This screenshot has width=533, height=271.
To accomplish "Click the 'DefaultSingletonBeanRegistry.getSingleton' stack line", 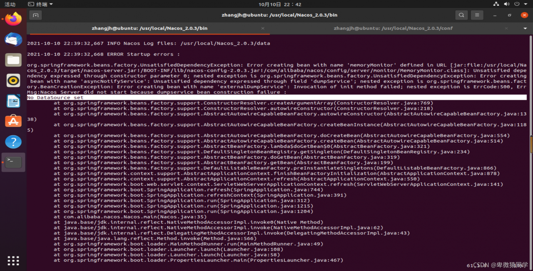I will (262, 152).
